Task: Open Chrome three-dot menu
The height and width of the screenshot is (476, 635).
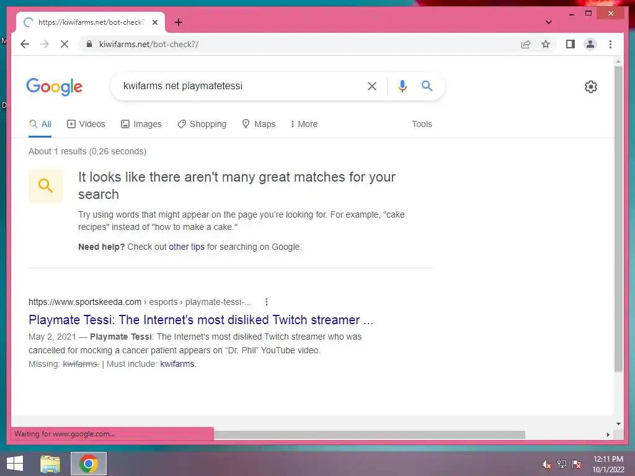Action: 611,44
